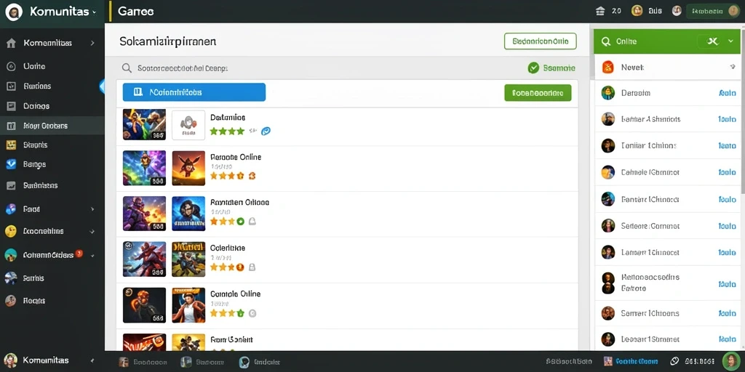This screenshot has height=372, width=745.
Task: Click the Rovmdien Oliicee game title
Action: click(x=239, y=202)
